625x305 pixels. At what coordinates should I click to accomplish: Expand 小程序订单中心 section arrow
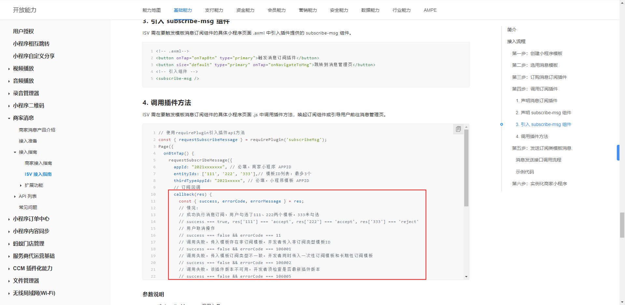[x=9, y=219]
